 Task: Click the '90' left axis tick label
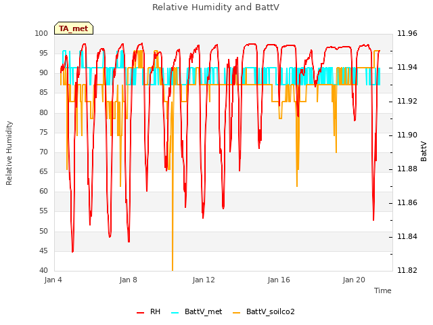click(43, 73)
